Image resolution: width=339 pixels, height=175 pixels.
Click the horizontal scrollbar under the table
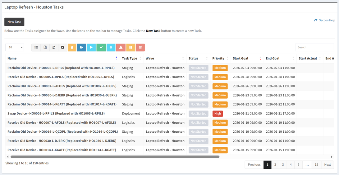tap(115, 157)
